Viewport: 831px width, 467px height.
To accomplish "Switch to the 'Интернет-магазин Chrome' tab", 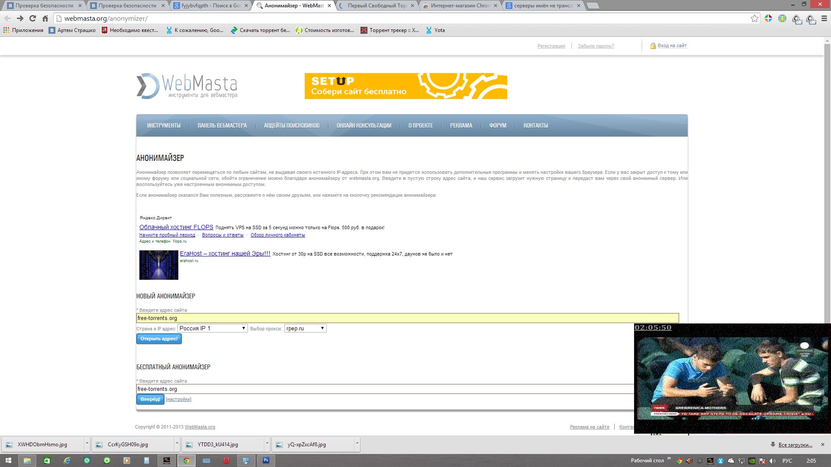I will [x=459, y=6].
